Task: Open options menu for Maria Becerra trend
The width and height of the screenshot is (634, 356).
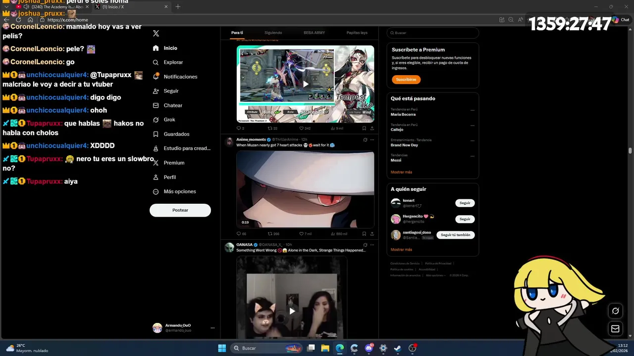Action: (472, 110)
